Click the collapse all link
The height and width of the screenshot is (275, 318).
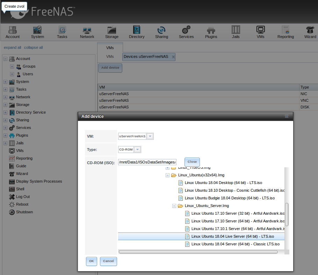[x=34, y=47]
